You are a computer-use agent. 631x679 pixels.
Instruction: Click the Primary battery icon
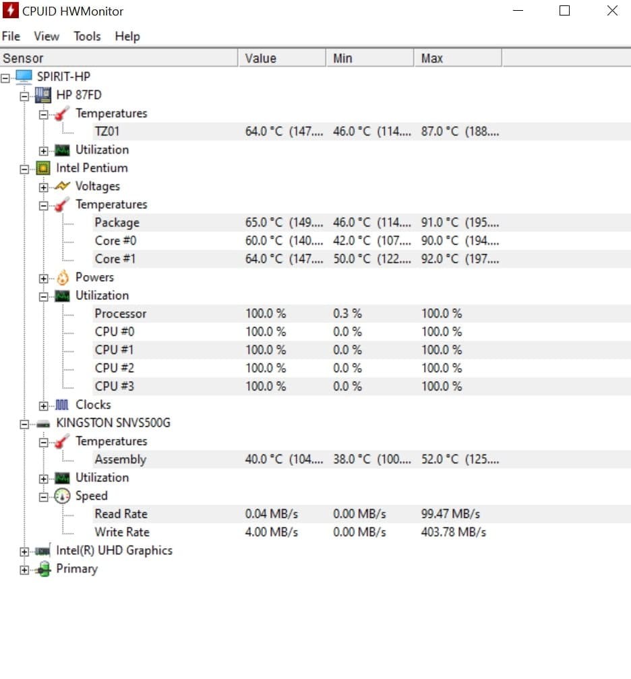coord(43,569)
